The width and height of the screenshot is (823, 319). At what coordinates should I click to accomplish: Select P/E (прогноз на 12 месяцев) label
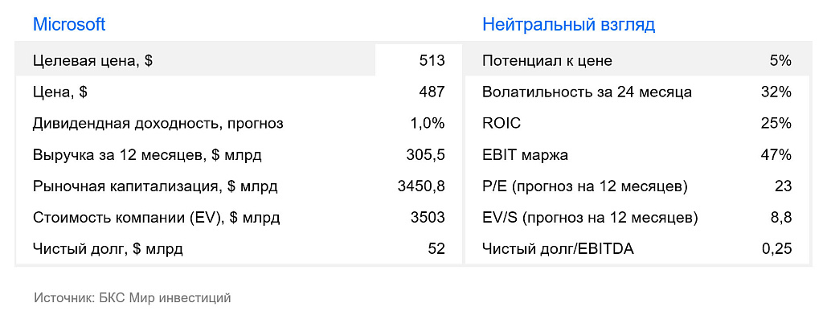(x=585, y=186)
